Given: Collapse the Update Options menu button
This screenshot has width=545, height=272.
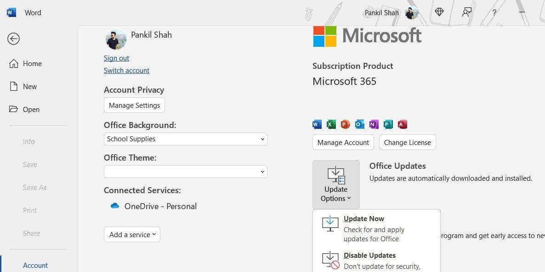Looking at the screenshot, I should click(x=336, y=184).
